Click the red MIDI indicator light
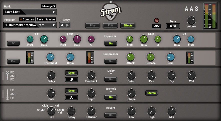This screenshot has width=221, height=121. point(156,20)
